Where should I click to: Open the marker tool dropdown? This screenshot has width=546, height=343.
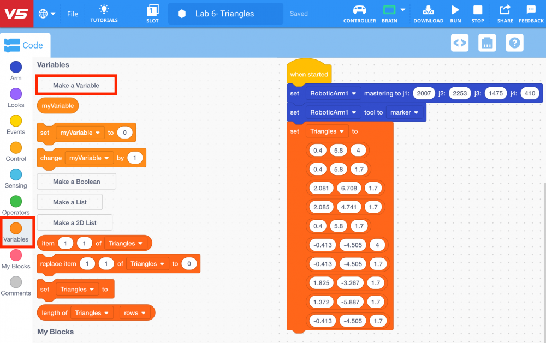coord(404,112)
